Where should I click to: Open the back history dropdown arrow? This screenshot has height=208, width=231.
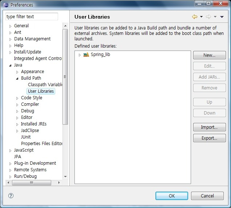tap(201, 17)
